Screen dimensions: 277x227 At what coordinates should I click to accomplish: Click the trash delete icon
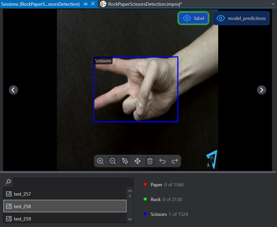pyautogui.click(x=150, y=161)
